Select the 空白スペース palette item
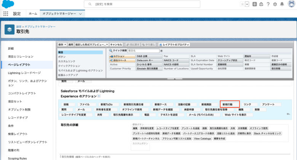The image size is (297, 160). click(122, 60)
